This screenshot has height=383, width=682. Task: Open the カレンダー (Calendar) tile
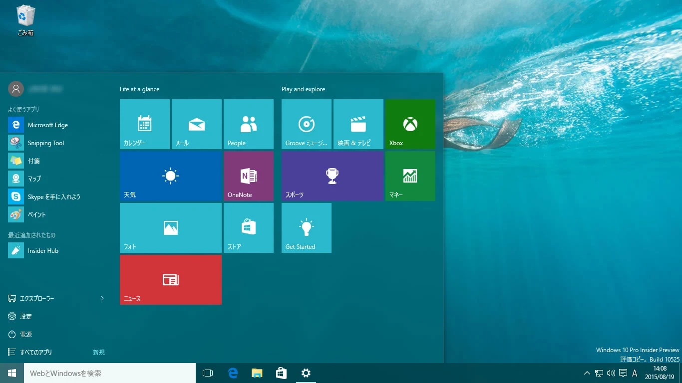[x=145, y=124]
